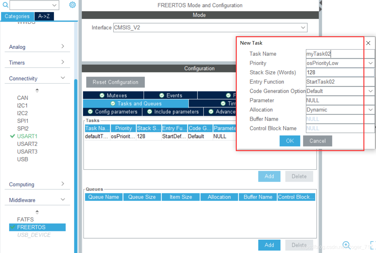Screen dimensions: 376x253
Task: Switch to the Categories tab
Action: [x=17, y=16]
